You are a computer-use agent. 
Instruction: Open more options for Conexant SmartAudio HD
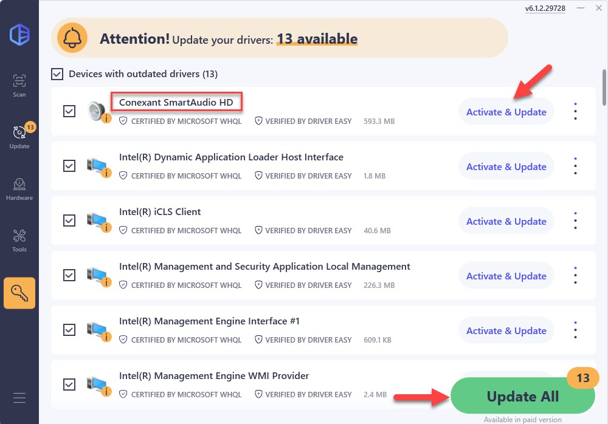(575, 112)
